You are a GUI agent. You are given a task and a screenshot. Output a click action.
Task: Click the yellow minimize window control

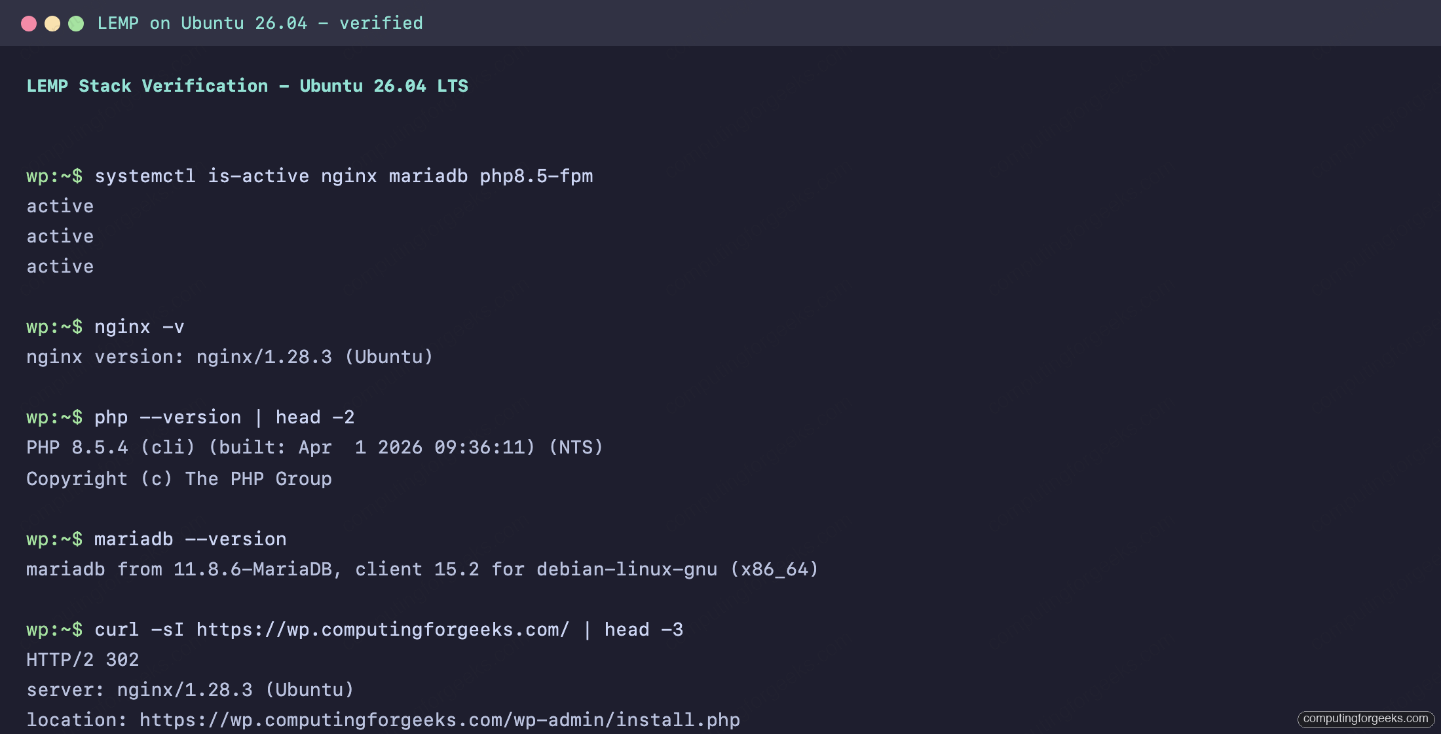coord(53,22)
